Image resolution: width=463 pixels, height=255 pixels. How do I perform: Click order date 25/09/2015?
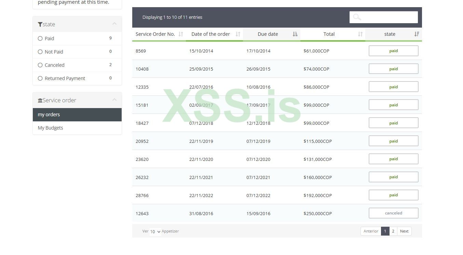201,69
